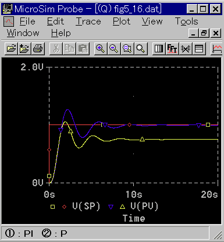
Task: Toggle log X axis icon
Action: tap(159, 48)
